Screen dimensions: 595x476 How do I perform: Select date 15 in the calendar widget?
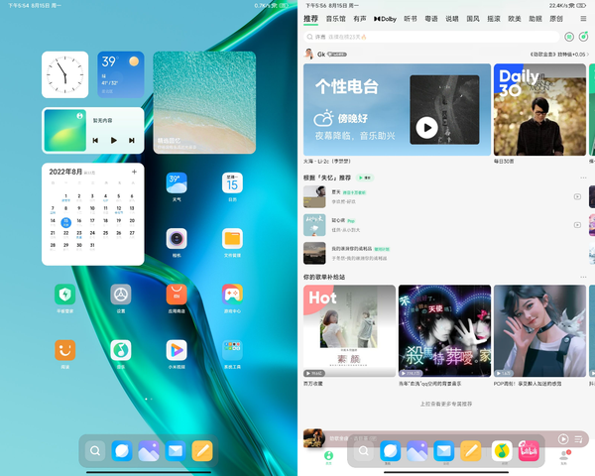click(66, 222)
